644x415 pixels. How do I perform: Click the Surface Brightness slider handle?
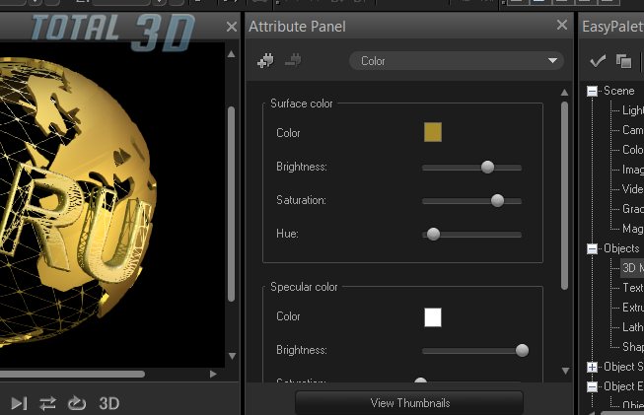[x=487, y=167]
